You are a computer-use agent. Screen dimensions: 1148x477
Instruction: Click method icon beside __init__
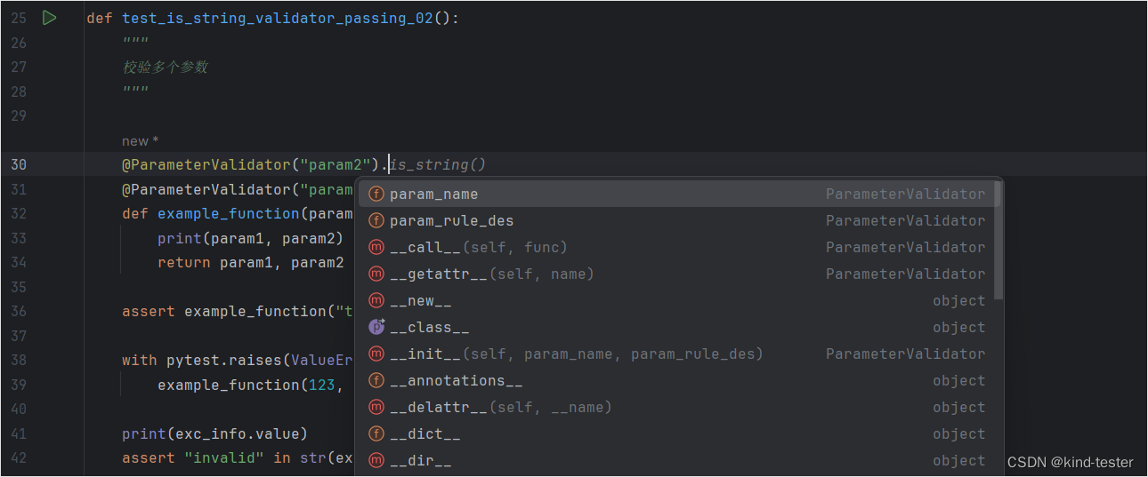pyautogui.click(x=376, y=354)
